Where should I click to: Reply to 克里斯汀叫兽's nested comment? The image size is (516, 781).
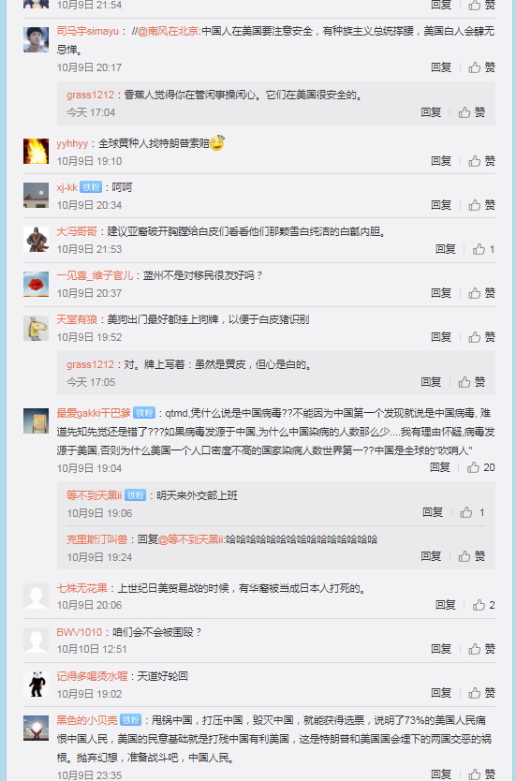431,556
